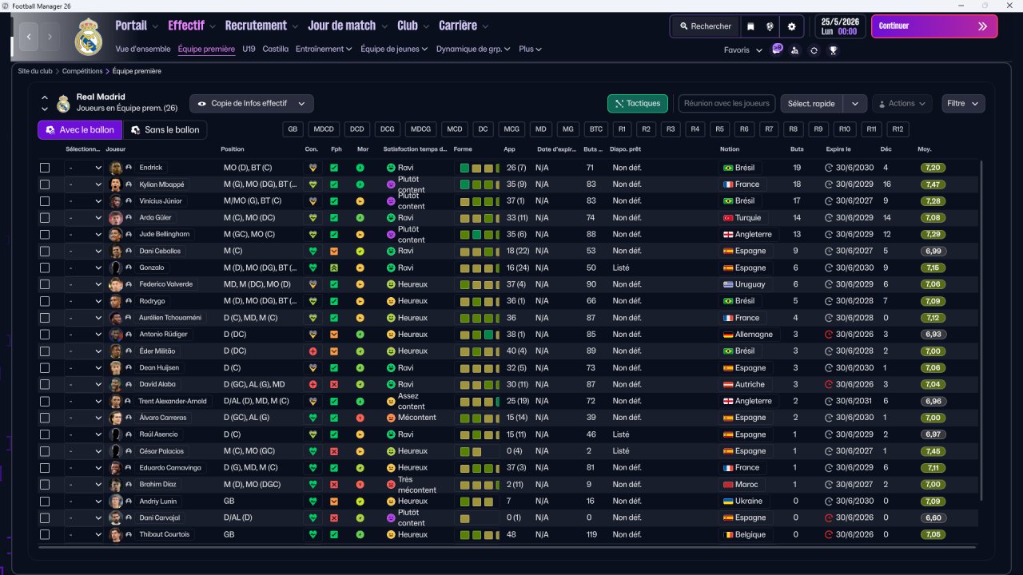Click Brésil flag in Endrick's row
1023x575 pixels.
click(727, 168)
